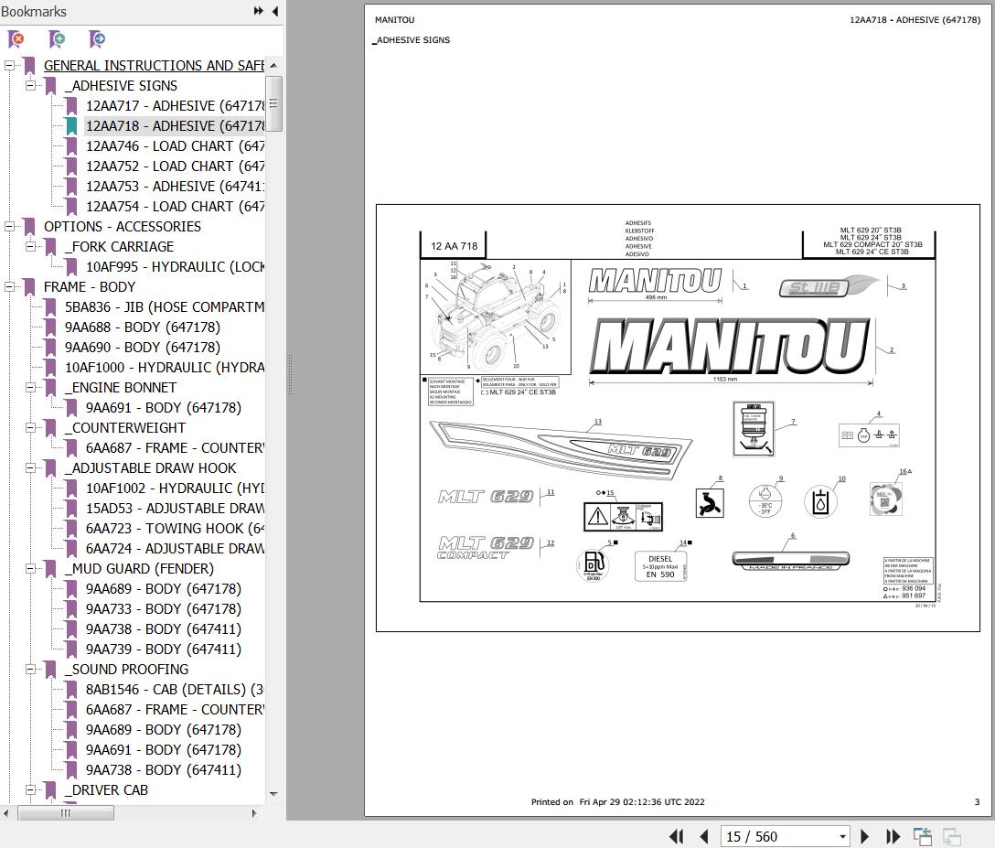Open bookmark 10AF1000 - HYDRAULIC
Image resolution: width=995 pixels, height=848 pixels.
(164, 368)
